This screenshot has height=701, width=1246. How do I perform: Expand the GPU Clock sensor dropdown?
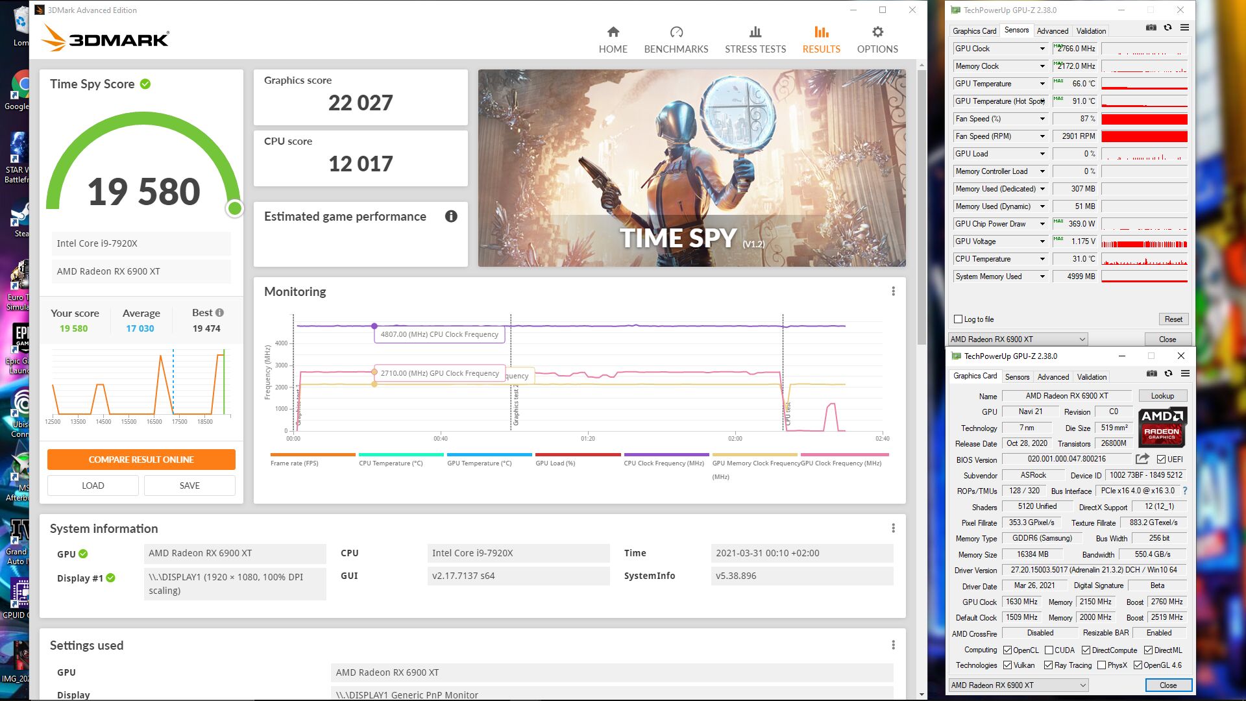(1042, 49)
